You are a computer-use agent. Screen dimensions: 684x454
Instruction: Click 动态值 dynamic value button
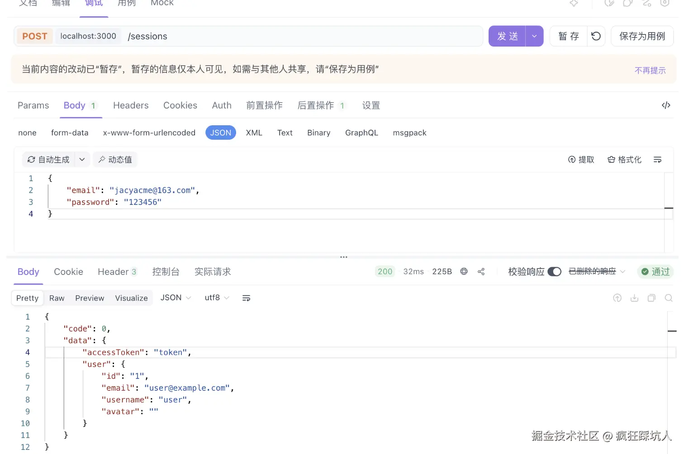[x=115, y=160]
